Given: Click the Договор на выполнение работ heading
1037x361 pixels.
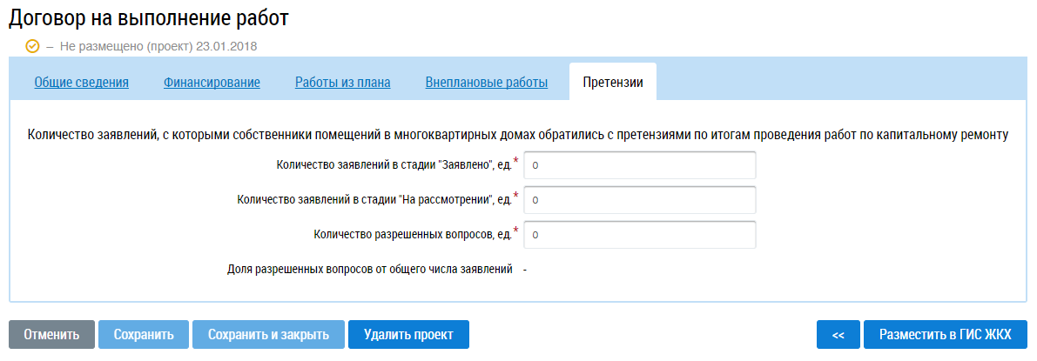Looking at the screenshot, I should pyautogui.click(x=148, y=17).
